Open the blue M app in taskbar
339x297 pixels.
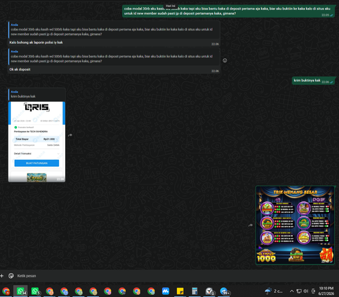(x=165, y=291)
